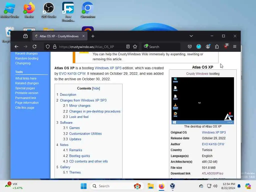Hide the Contents table via [hide]
The width and height of the screenshot is (256, 192).
(x=96, y=88)
